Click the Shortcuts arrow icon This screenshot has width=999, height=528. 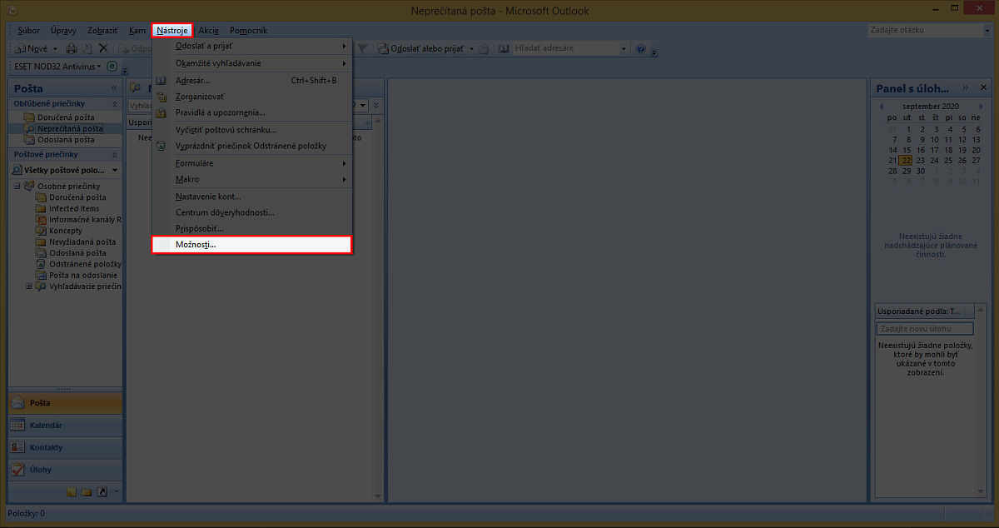click(x=102, y=492)
